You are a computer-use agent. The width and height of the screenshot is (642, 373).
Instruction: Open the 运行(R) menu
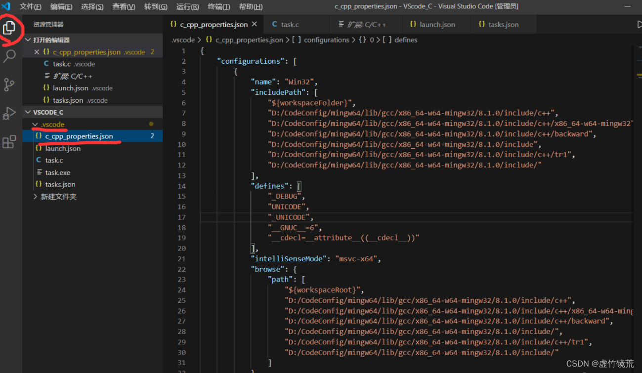tap(187, 6)
